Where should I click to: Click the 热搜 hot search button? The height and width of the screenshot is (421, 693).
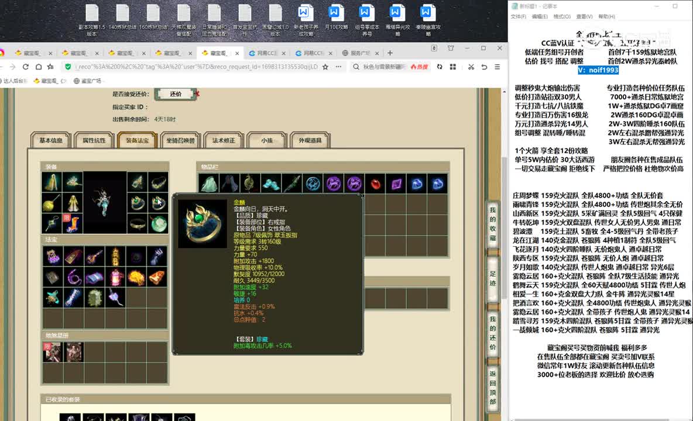coord(419,67)
